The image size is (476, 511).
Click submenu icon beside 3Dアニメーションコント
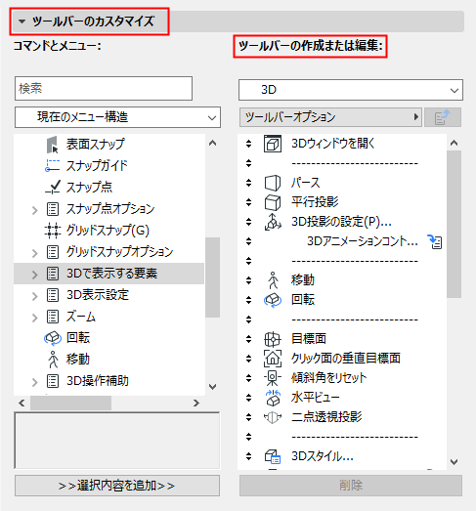coord(435,241)
